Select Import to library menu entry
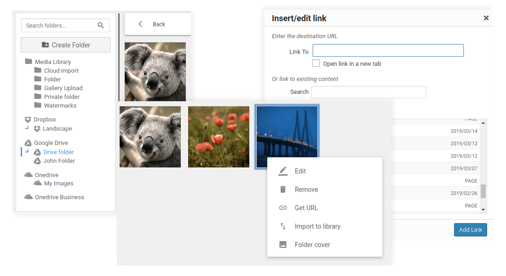The width and height of the screenshot is (506, 276). (317, 226)
